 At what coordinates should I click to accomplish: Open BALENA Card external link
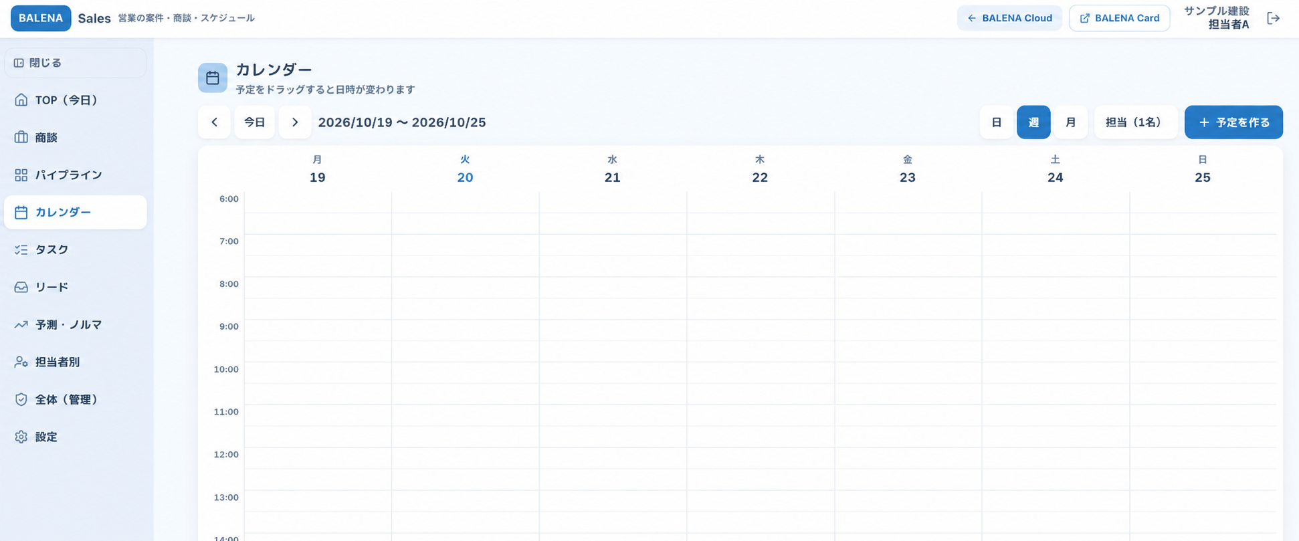point(1120,18)
